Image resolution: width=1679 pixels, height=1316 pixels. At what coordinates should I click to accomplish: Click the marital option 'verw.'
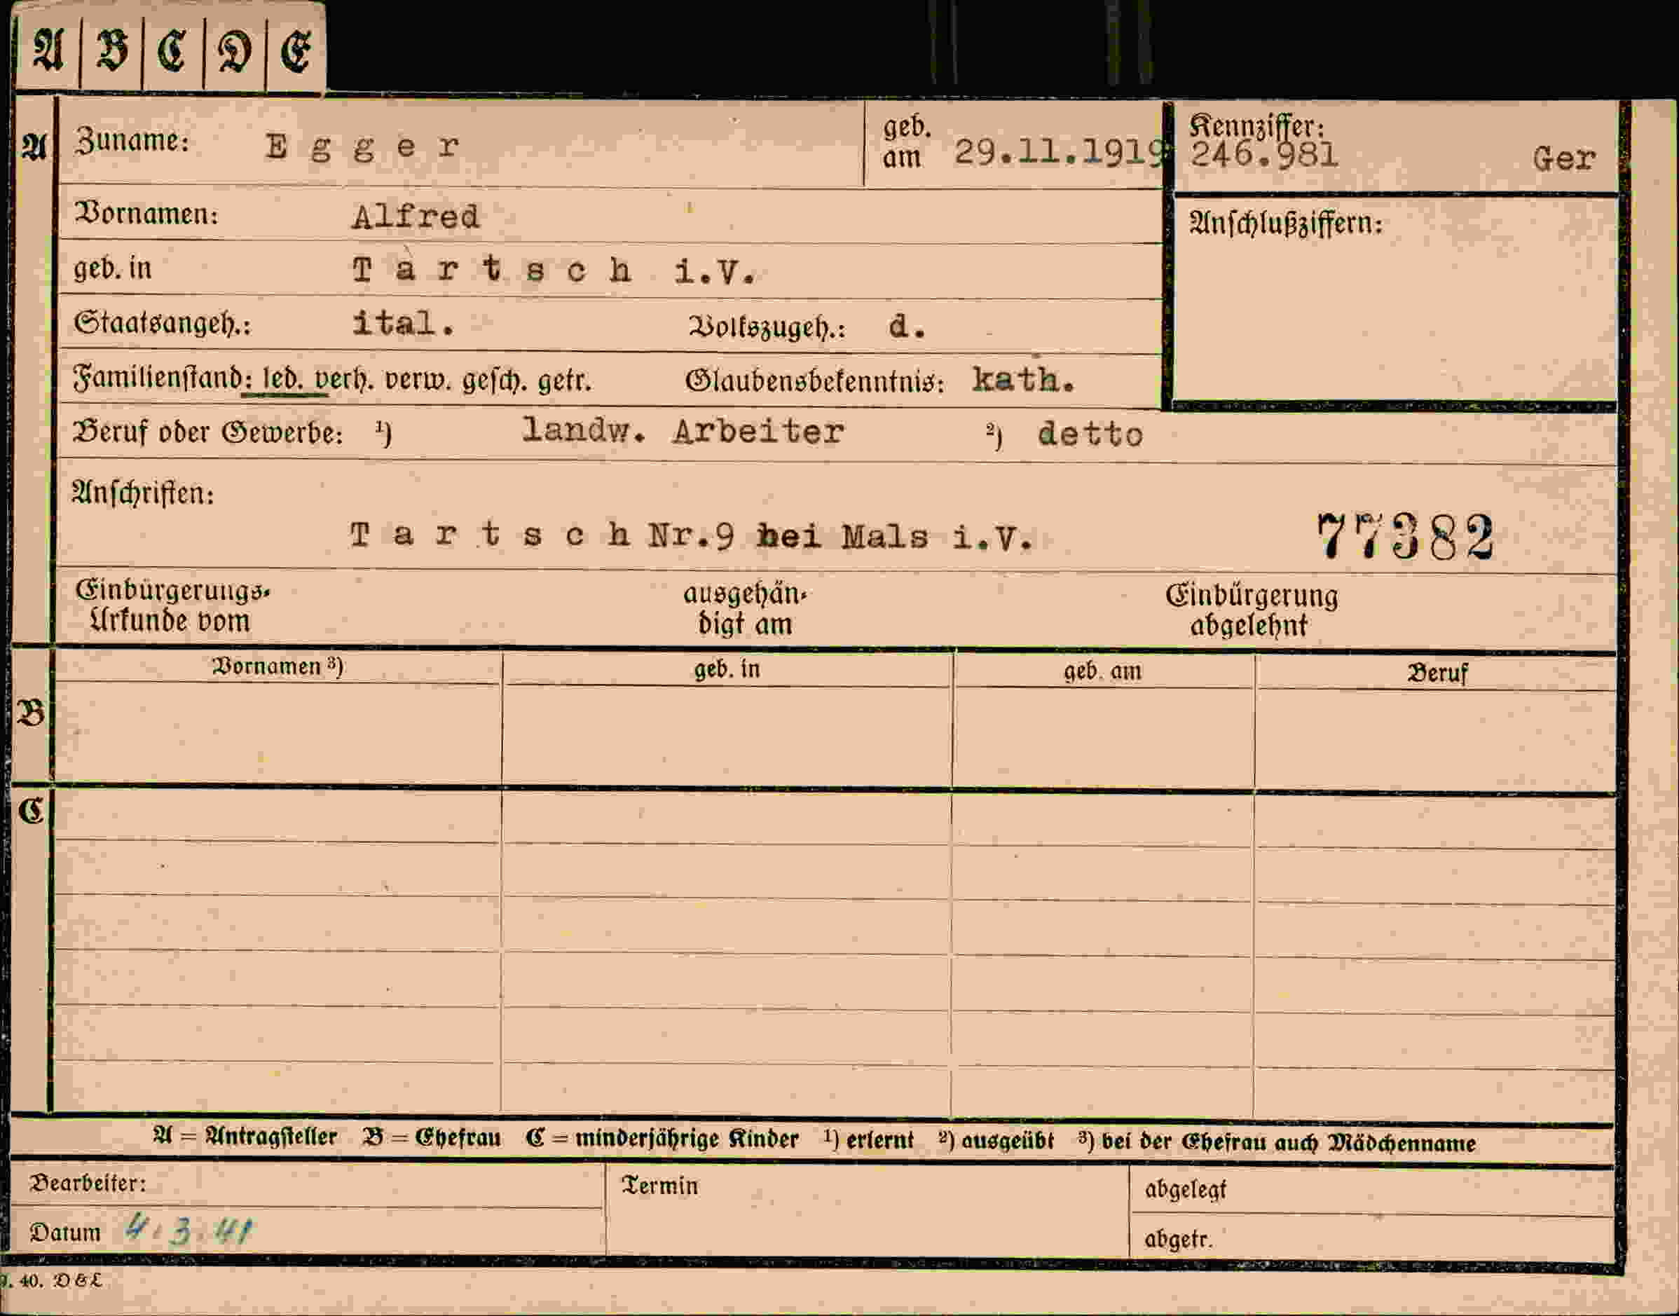coord(418,380)
